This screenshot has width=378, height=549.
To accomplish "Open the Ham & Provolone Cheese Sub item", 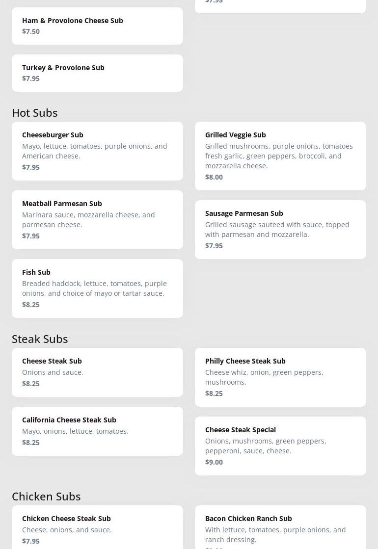I will [97, 26].
